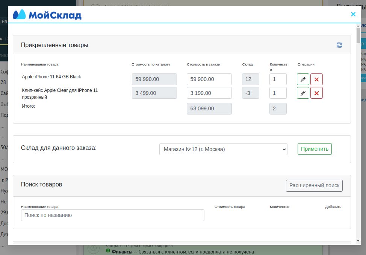
Task: Click the dialog scrollbar down arrow
Action: point(358,241)
